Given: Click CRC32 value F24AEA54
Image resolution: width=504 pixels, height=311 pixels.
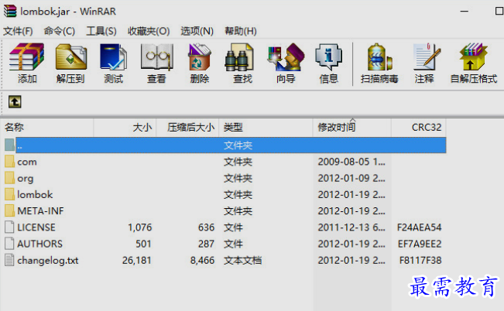Looking at the screenshot, I should click(x=419, y=227).
